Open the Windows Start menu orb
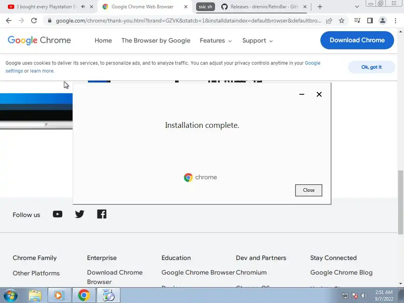This screenshot has height=303, width=404. (x=11, y=295)
